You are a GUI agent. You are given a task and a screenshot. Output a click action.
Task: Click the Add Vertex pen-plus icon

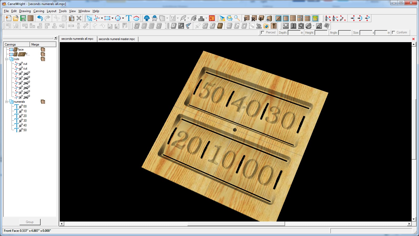[328, 18]
